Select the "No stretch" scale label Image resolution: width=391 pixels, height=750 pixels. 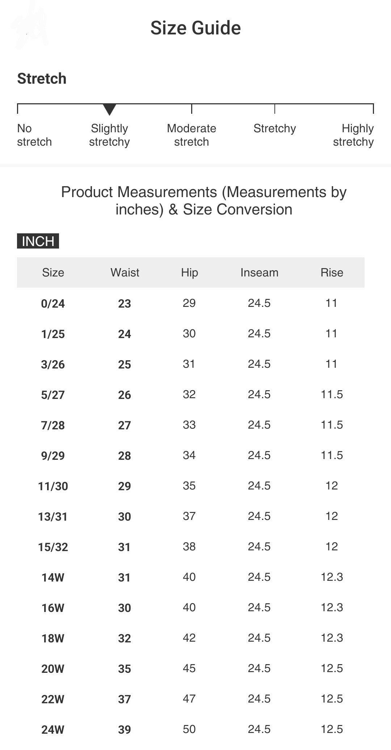coord(34,135)
